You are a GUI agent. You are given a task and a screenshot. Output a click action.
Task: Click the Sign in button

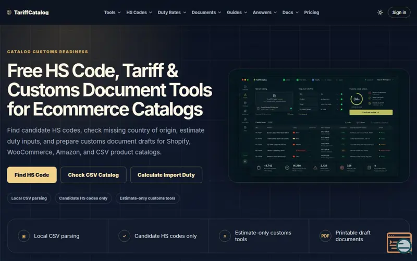click(399, 13)
